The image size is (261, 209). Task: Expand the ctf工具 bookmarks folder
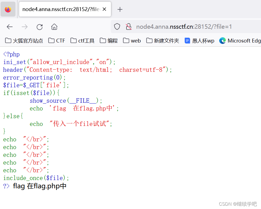point(82,41)
